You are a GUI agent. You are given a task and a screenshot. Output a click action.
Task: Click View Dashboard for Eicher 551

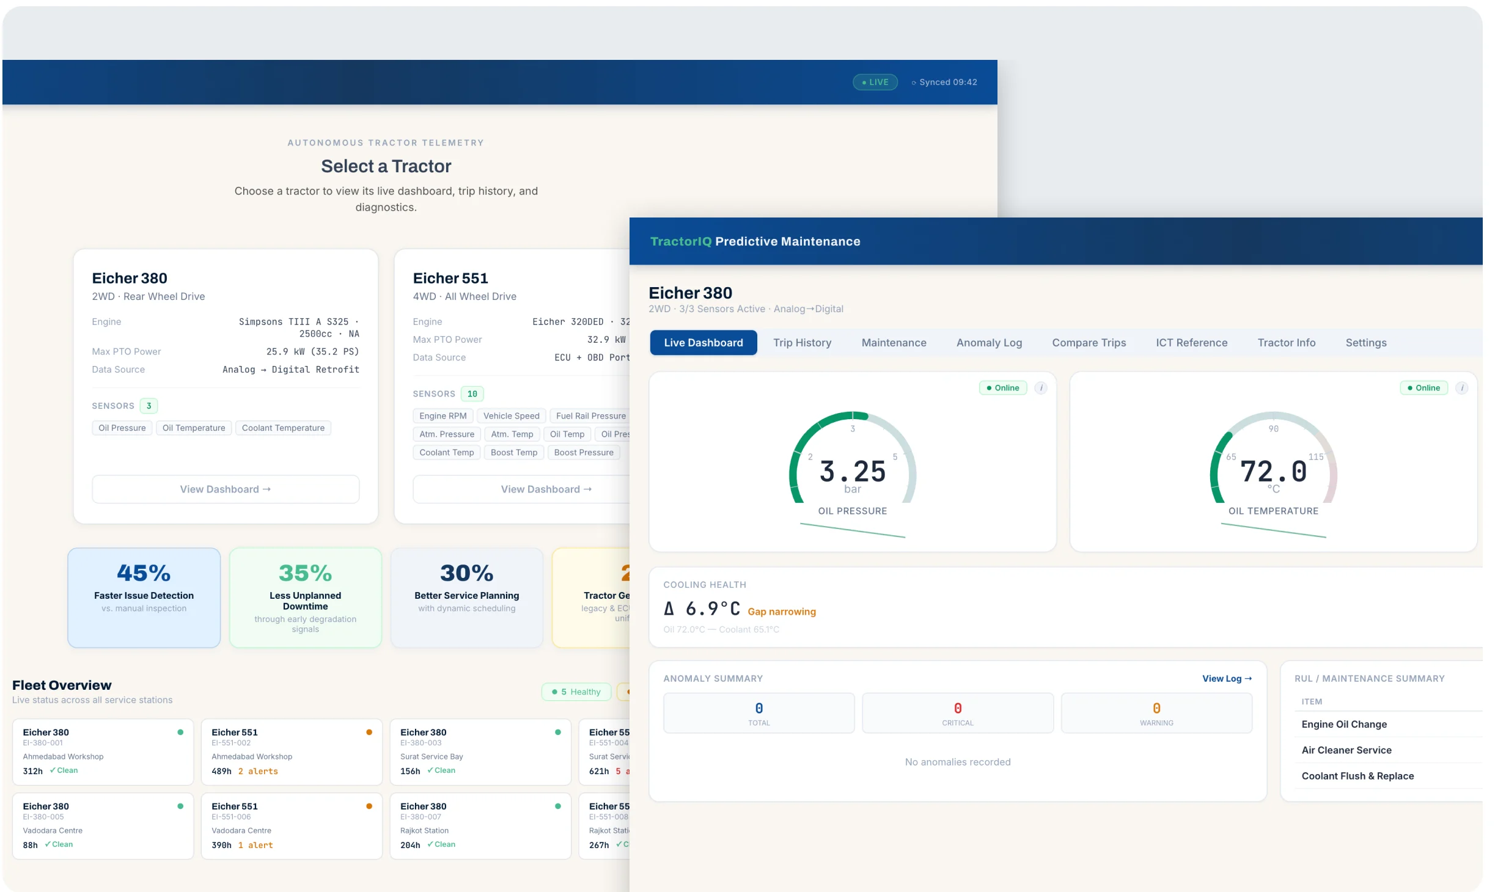[521, 489]
